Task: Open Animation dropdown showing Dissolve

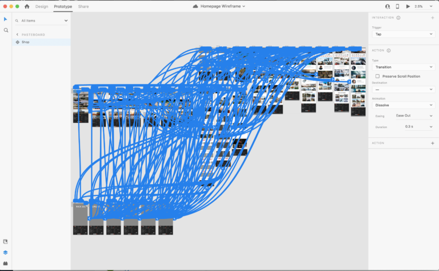Action: click(x=404, y=105)
